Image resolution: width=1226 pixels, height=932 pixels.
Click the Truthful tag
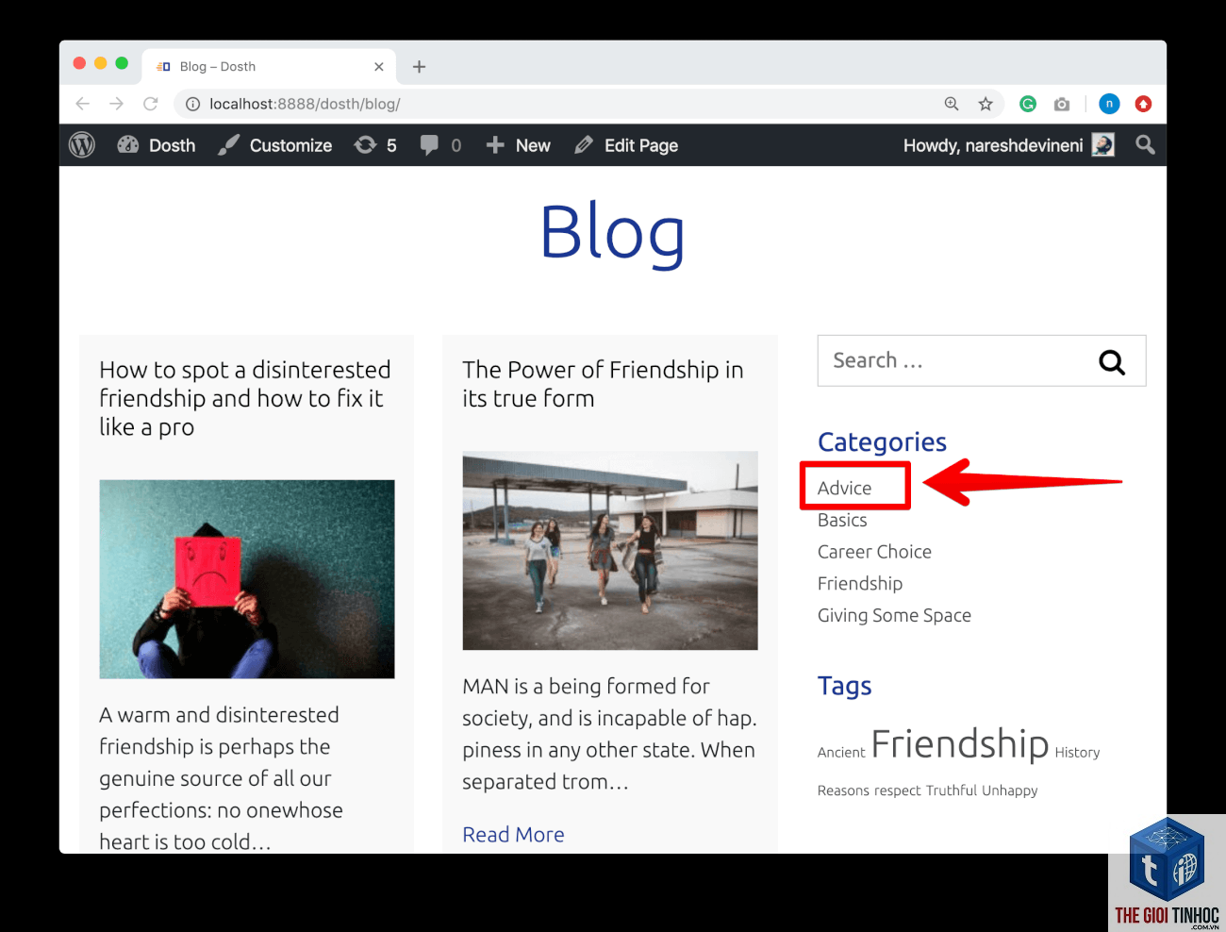(952, 791)
